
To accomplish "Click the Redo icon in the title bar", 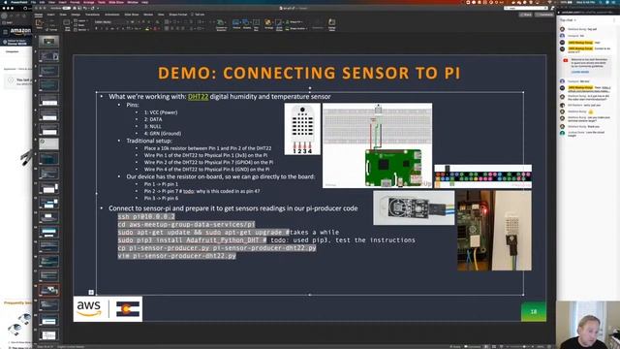I will [93, 8].
